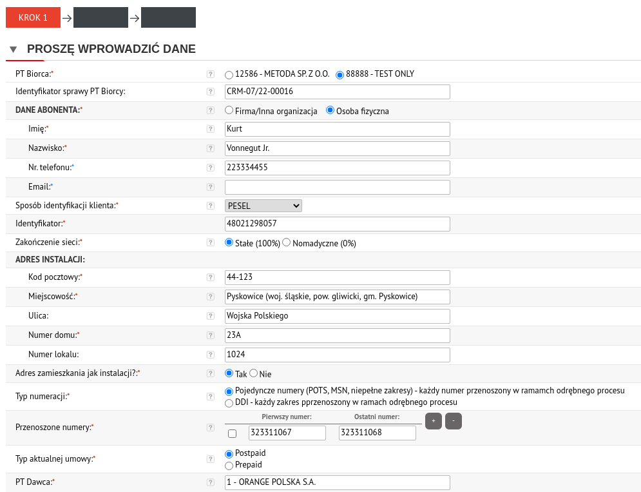Open help icon for PT Biorca
The width and height of the screenshot is (641, 492).
[x=211, y=74]
